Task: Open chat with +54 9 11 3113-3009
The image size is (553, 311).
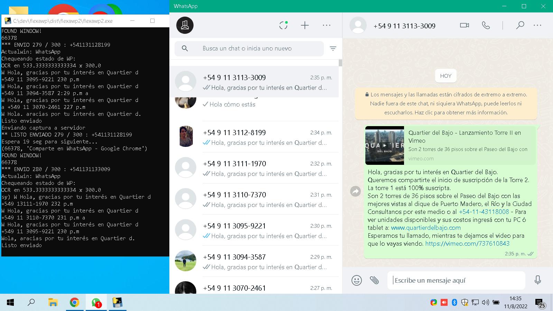Action: [x=254, y=82]
